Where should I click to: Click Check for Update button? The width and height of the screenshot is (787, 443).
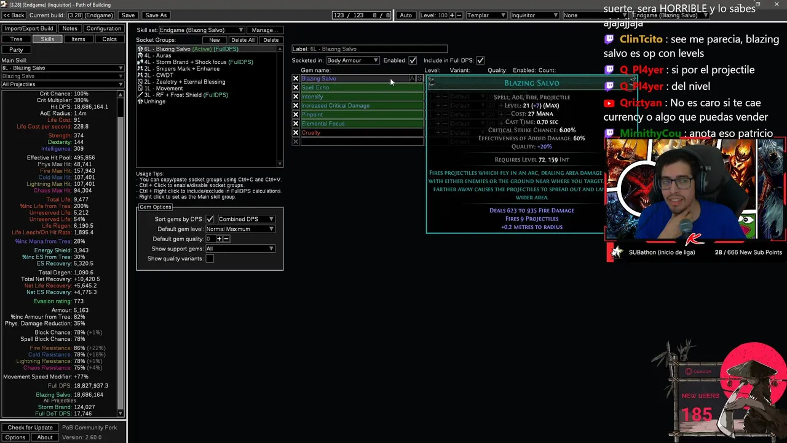pos(30,428)
